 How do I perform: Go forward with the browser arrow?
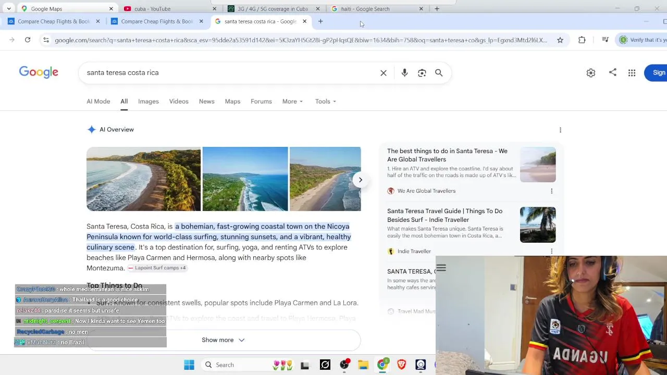(11, 40)
